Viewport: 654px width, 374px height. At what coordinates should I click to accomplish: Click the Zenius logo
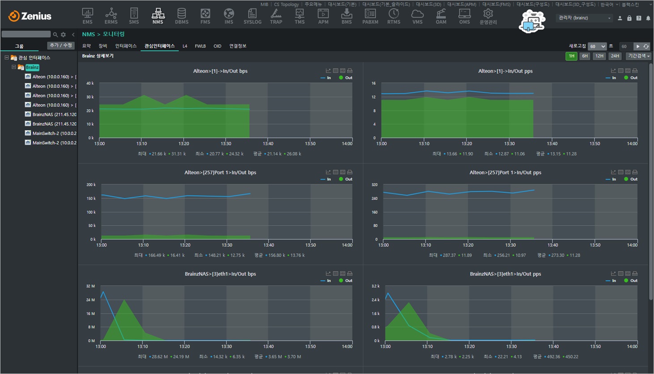click(30, 16)
